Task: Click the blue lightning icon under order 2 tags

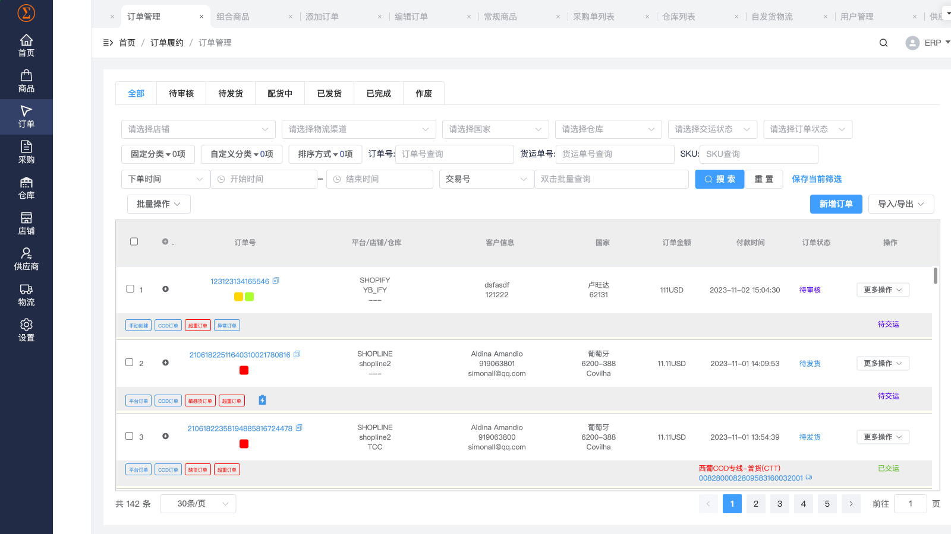Action: point(262,401)
